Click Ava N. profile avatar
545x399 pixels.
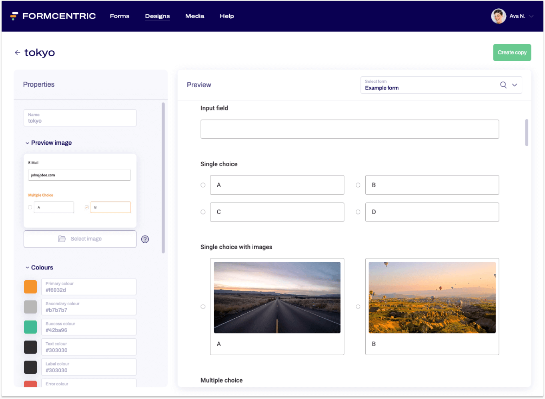pyautogui.click(x=498, y=16)
